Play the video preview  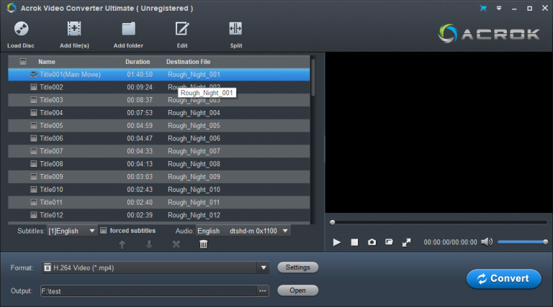click(337, 242)
